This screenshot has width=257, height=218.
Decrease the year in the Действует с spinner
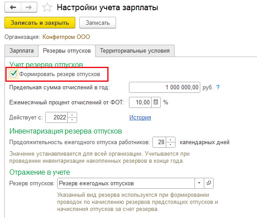(x=72, y=120)
